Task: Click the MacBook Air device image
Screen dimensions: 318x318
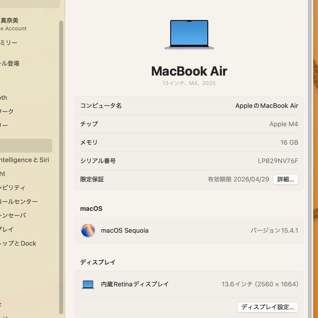Action: [189, 34]
